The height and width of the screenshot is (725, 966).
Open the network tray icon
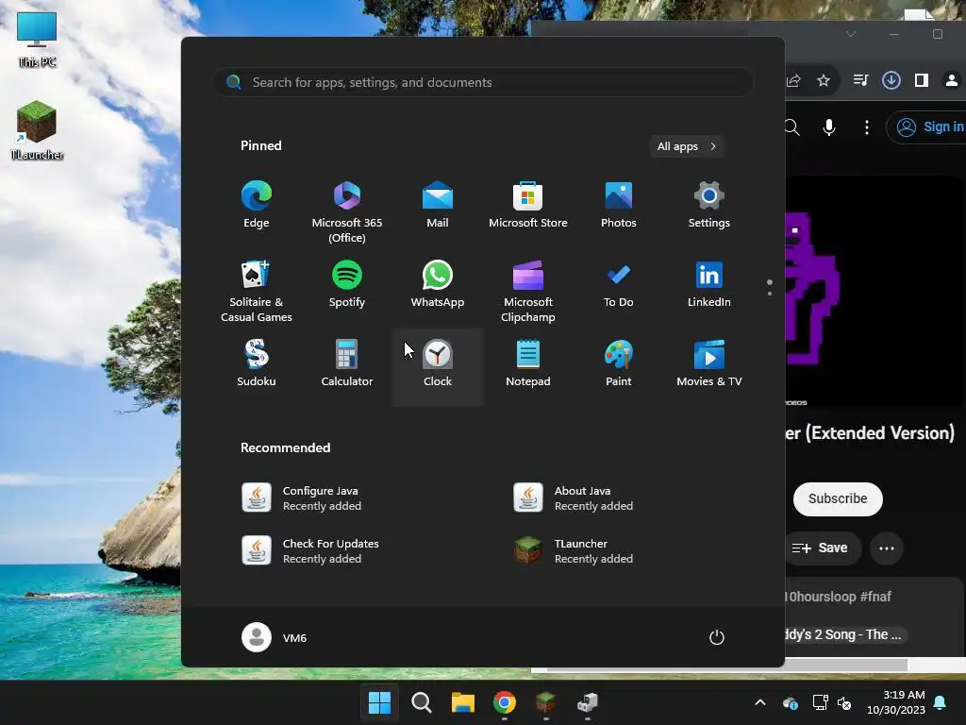820,702
